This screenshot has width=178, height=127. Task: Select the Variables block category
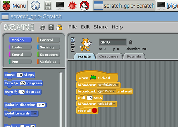coord(48,61)
